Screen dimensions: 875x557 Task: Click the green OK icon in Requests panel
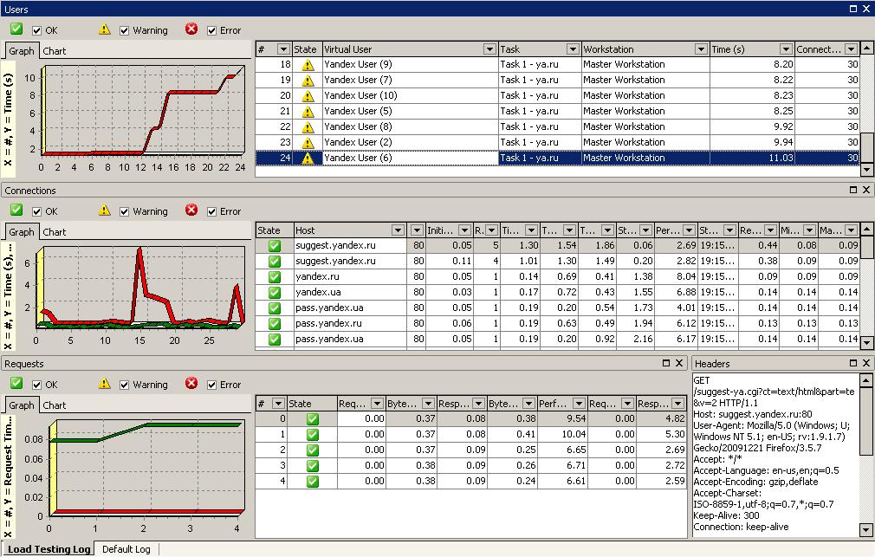[x=16, y=384]
